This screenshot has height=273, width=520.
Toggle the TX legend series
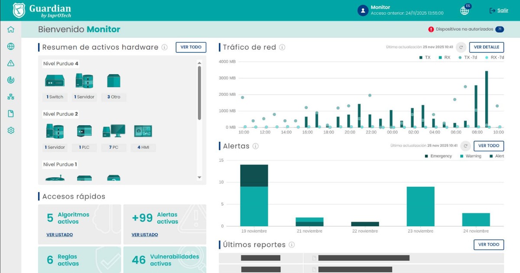click(x=425, y=58)
